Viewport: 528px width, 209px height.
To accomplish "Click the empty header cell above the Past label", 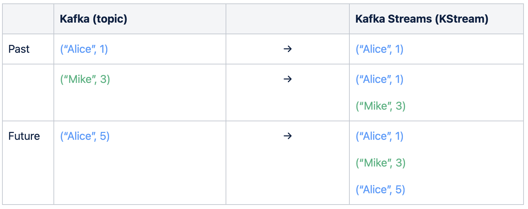I will pos(28,19).
